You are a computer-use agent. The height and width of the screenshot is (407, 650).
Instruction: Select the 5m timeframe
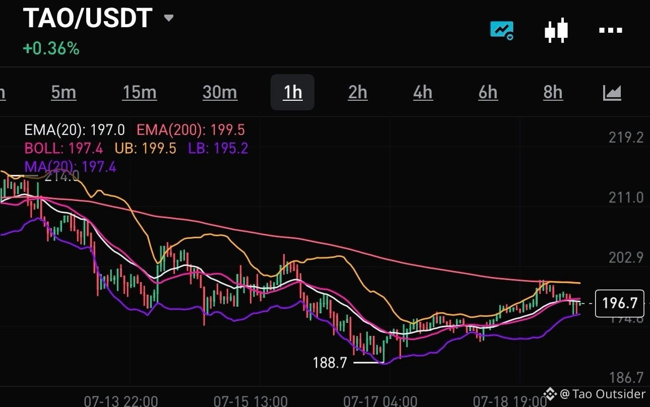click(63, 93)
